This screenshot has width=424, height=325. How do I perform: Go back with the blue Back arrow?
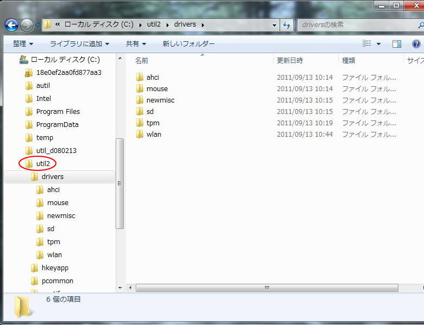11,25
